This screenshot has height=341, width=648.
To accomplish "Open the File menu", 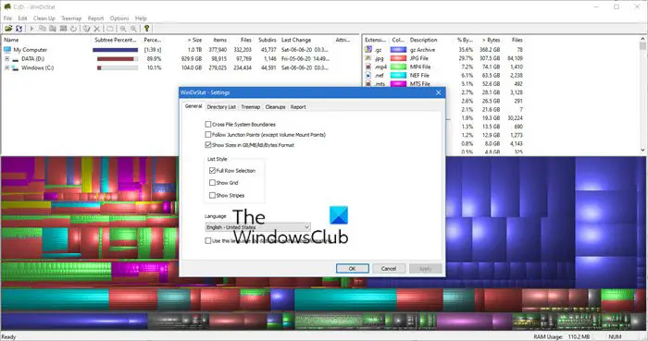I will click(7, 18).
